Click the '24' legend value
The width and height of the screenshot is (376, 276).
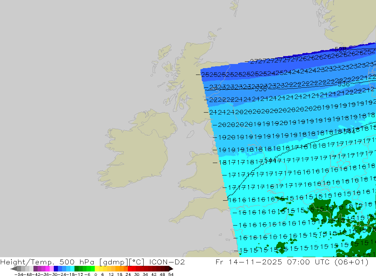point(128,274)
